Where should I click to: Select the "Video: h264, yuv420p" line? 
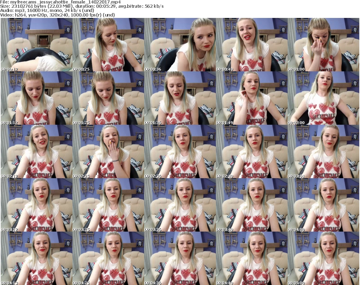57,15
